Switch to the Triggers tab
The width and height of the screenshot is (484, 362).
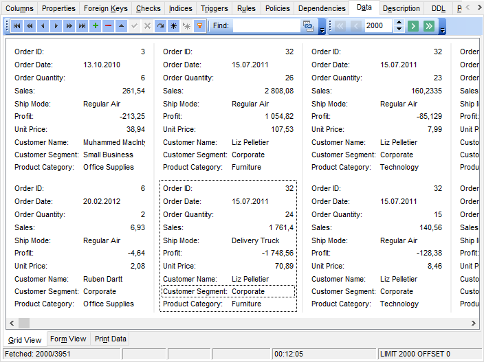pos(214,8)
